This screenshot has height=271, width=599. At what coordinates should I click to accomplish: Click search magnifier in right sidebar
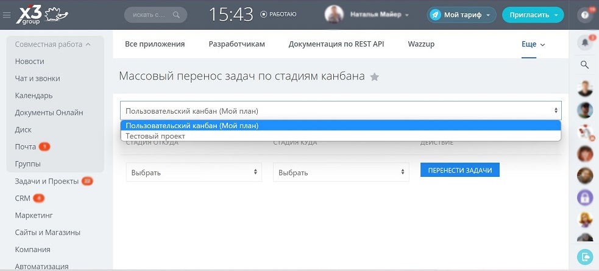(x=584, y=64)
